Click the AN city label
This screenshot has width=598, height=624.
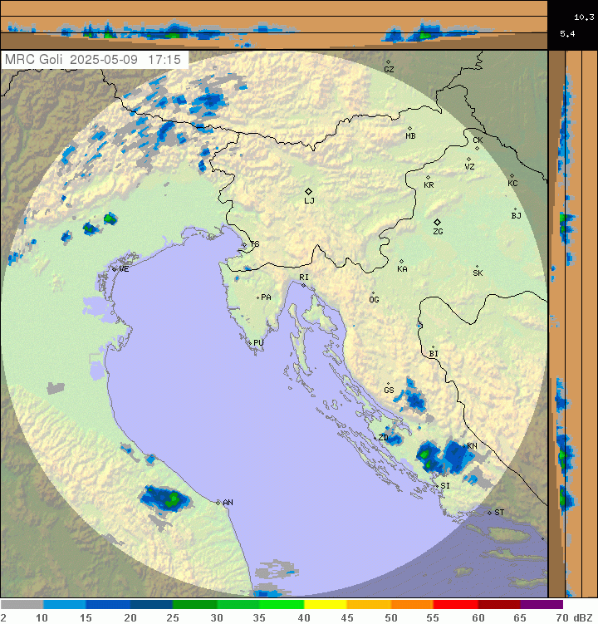coord(228,503)
